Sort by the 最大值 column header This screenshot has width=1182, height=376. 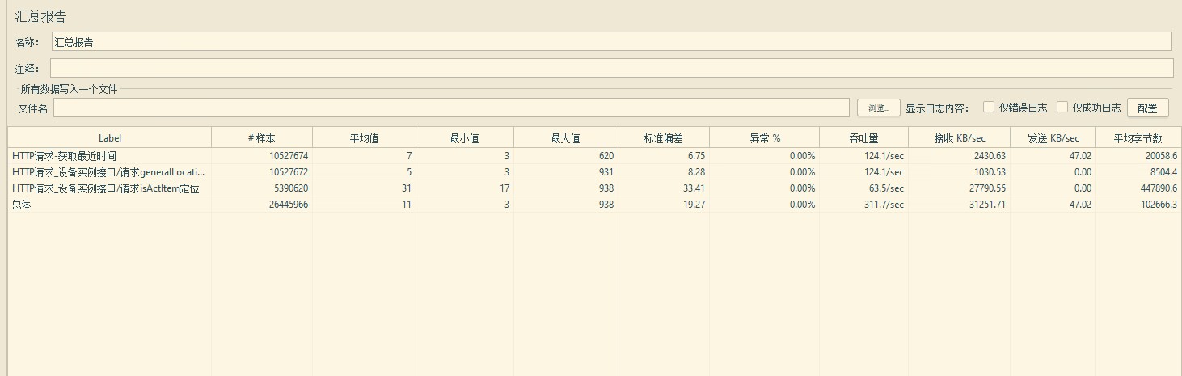pos(565,138)
